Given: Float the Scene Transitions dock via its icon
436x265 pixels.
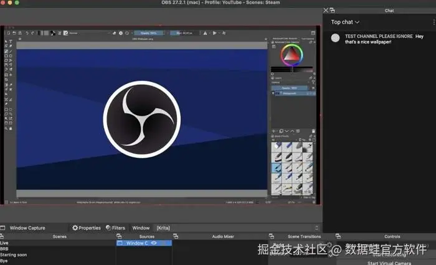Looking at the screenshot, I should click(x=272, y=236).
